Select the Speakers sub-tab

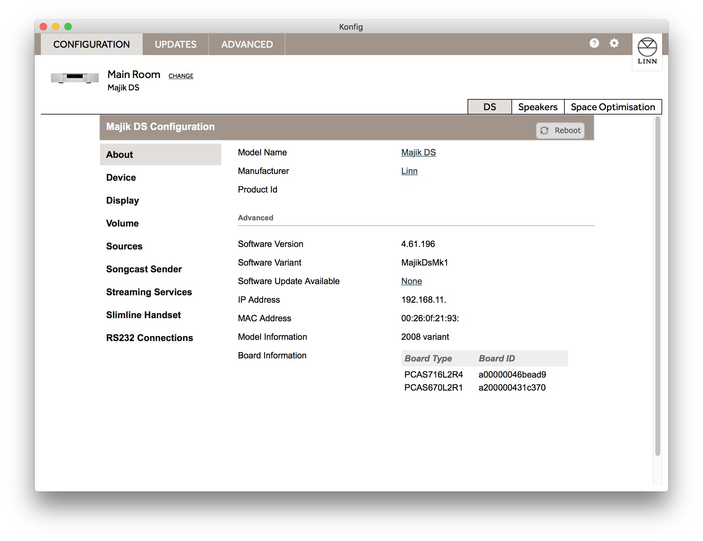[537, 107]
